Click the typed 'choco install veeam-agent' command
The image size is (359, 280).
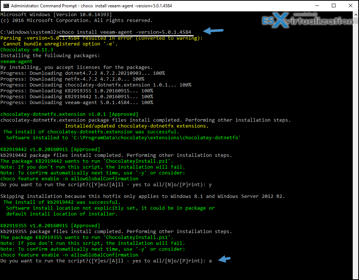(x=125, y=32)
